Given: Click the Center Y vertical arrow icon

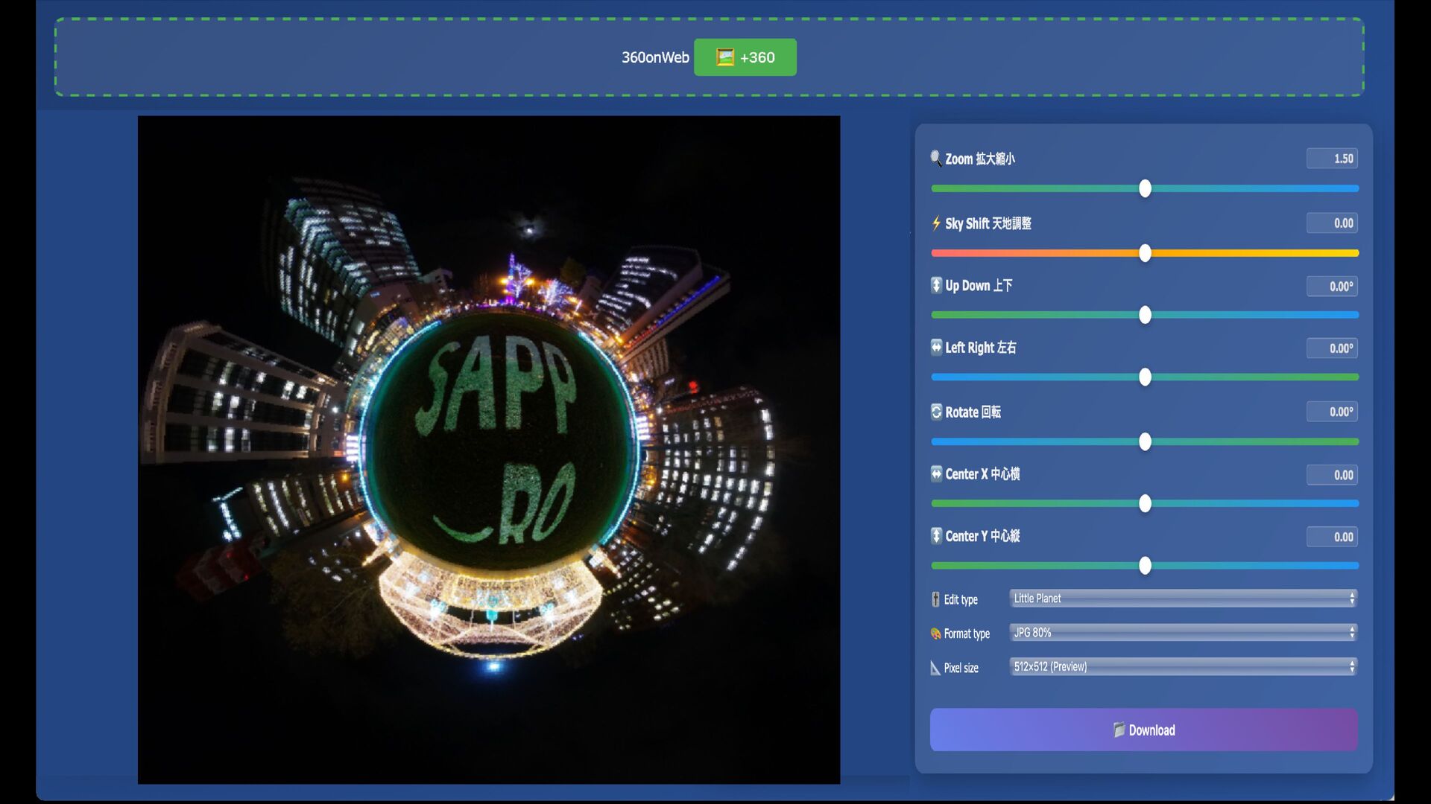Looking at the screenshot, I should click(x=936, y=535).
